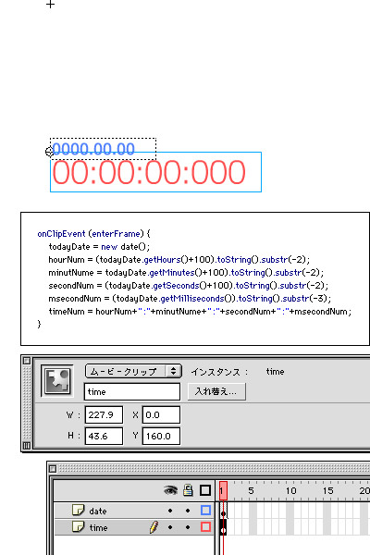
Task: Click the bottom-left panel expander icon
Action: (x=27, y=446)
